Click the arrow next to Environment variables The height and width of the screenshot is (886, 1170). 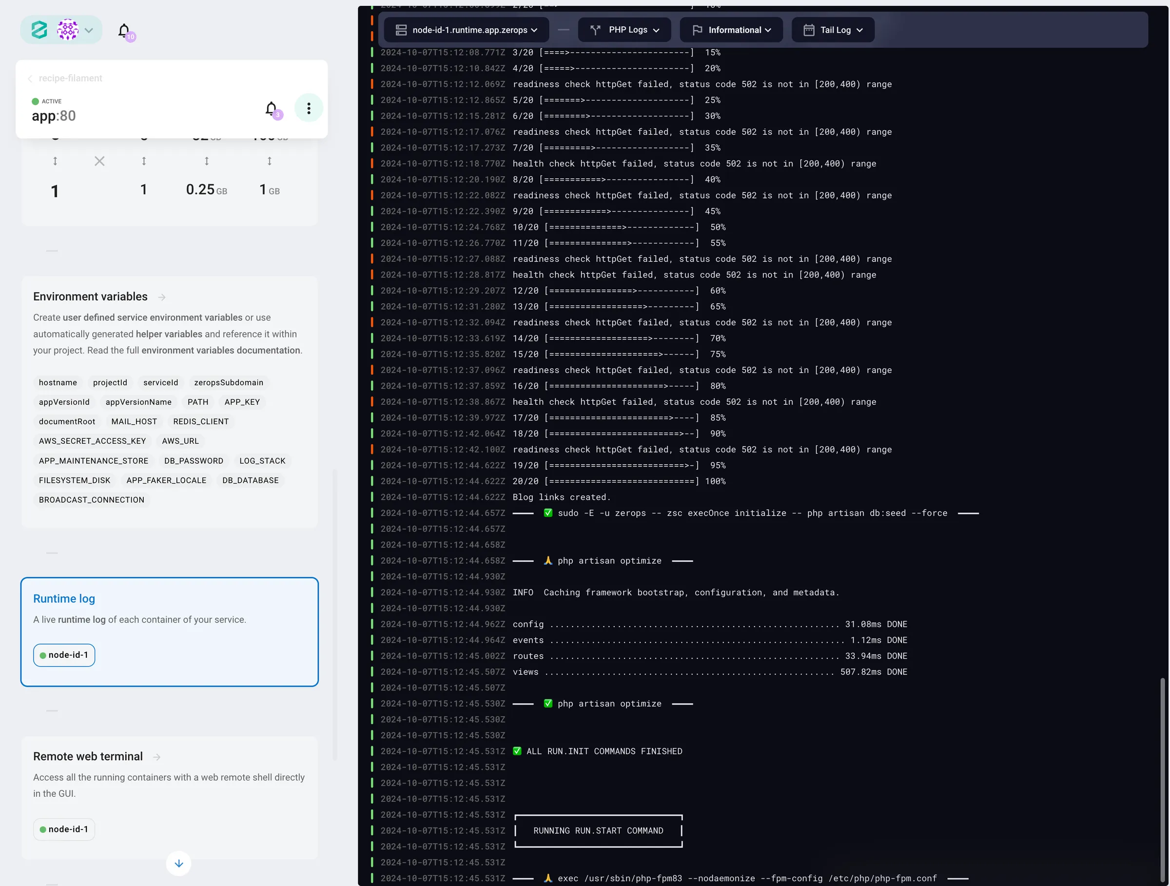[x=162, y=297]
